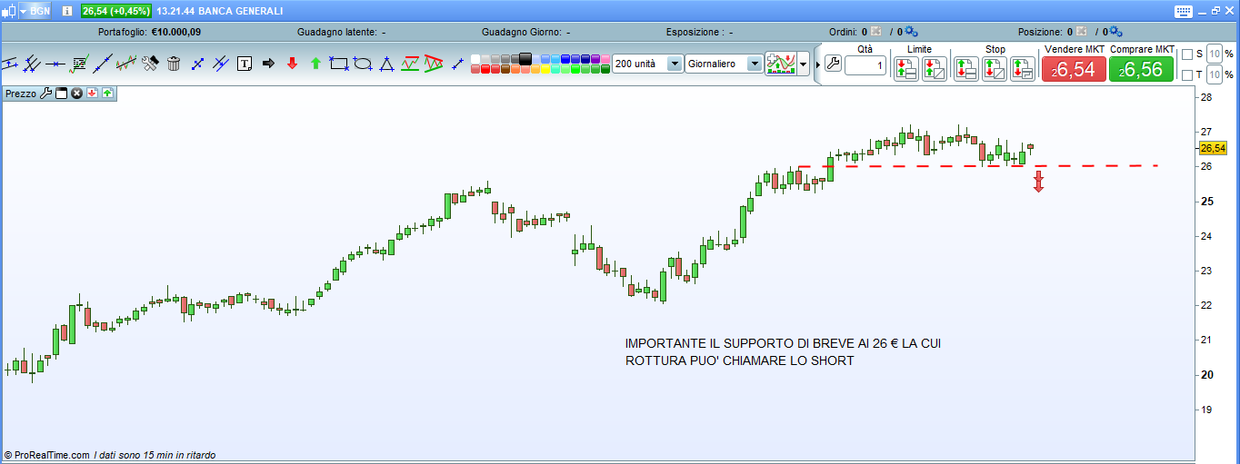Open the trading settings wrench icon

pos(833,64)
